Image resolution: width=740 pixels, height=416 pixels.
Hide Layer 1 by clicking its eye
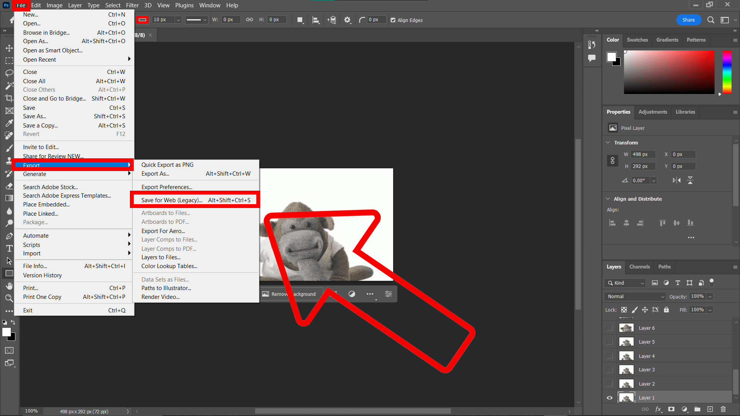(609, 398)
